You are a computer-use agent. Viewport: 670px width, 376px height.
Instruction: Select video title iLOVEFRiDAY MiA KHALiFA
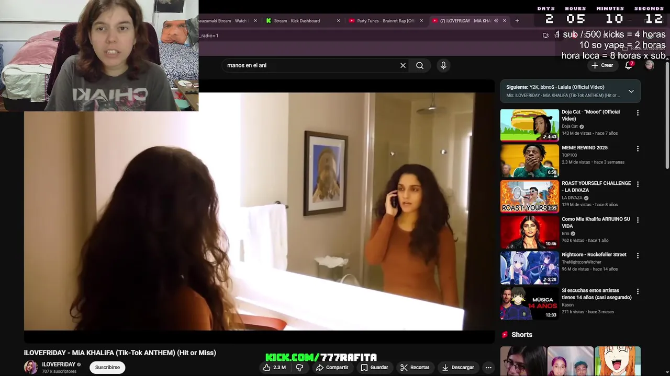120,353
